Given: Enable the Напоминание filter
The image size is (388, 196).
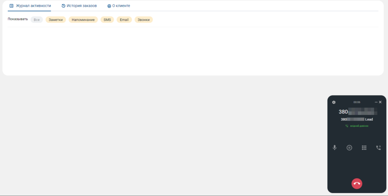Looking at the screenshot, I should [x=83, y=20].
